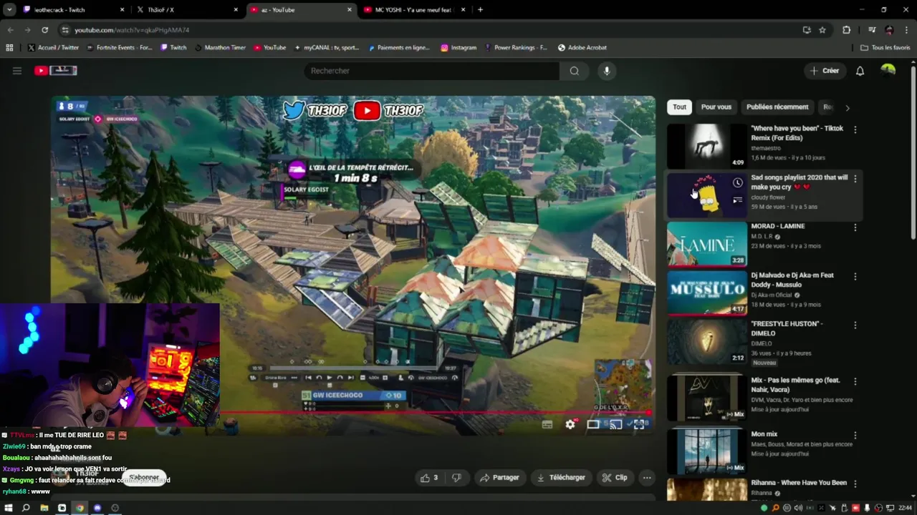Open options for Rihanna Where Have You Been
Viewport: 917px width, 515px height.
[x=855, y=484]
